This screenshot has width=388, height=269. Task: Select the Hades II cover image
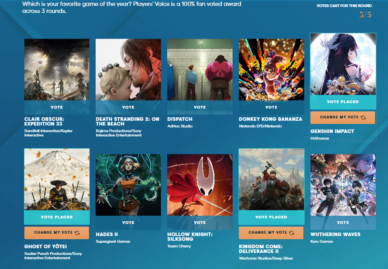click(128, 185)
